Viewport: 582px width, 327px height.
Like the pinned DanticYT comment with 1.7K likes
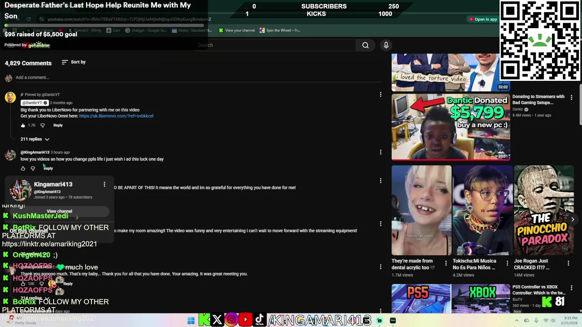pyautogui.click(x=23, y=125)
